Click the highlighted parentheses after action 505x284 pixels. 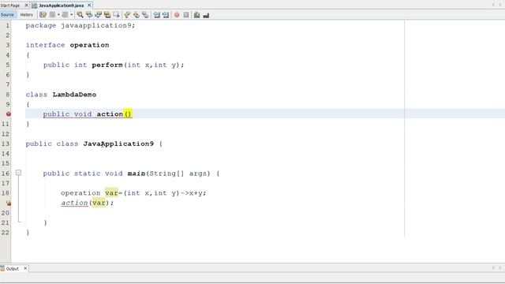click(x=128, y=114)
